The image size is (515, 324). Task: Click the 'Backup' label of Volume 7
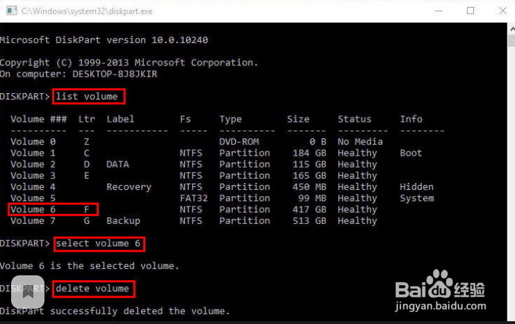(x=123, y=221)
